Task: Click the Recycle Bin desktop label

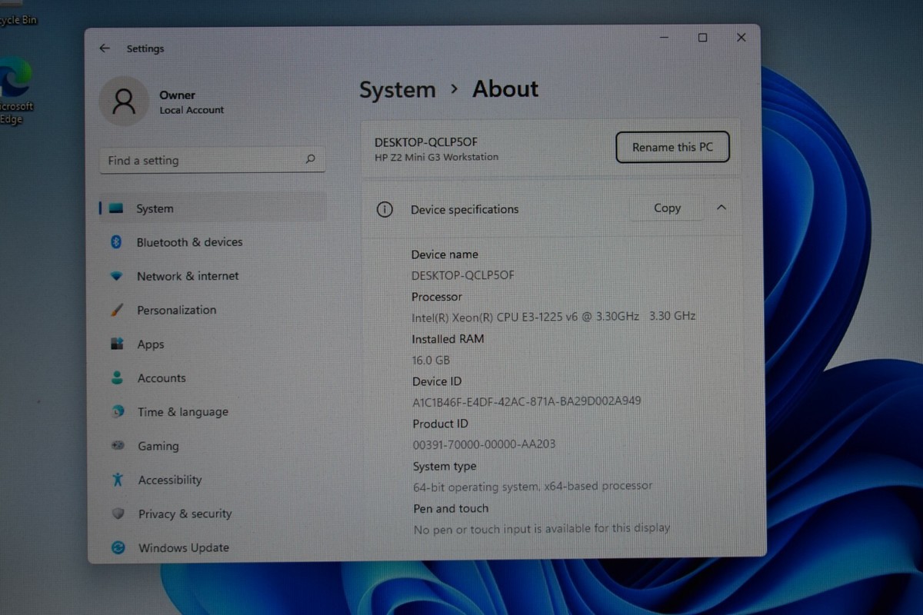Action: pos(18,20)
